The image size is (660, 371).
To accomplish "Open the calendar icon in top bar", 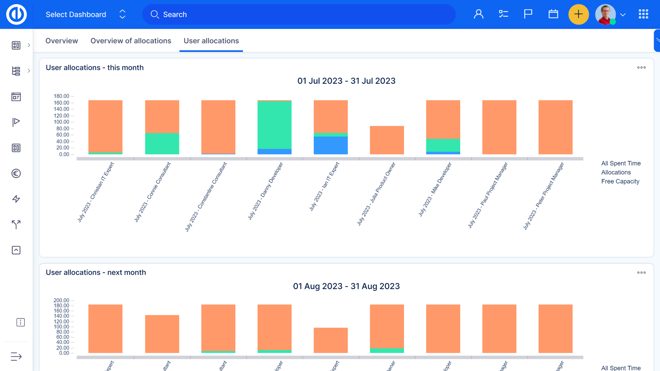I will (x=553, y=14).
